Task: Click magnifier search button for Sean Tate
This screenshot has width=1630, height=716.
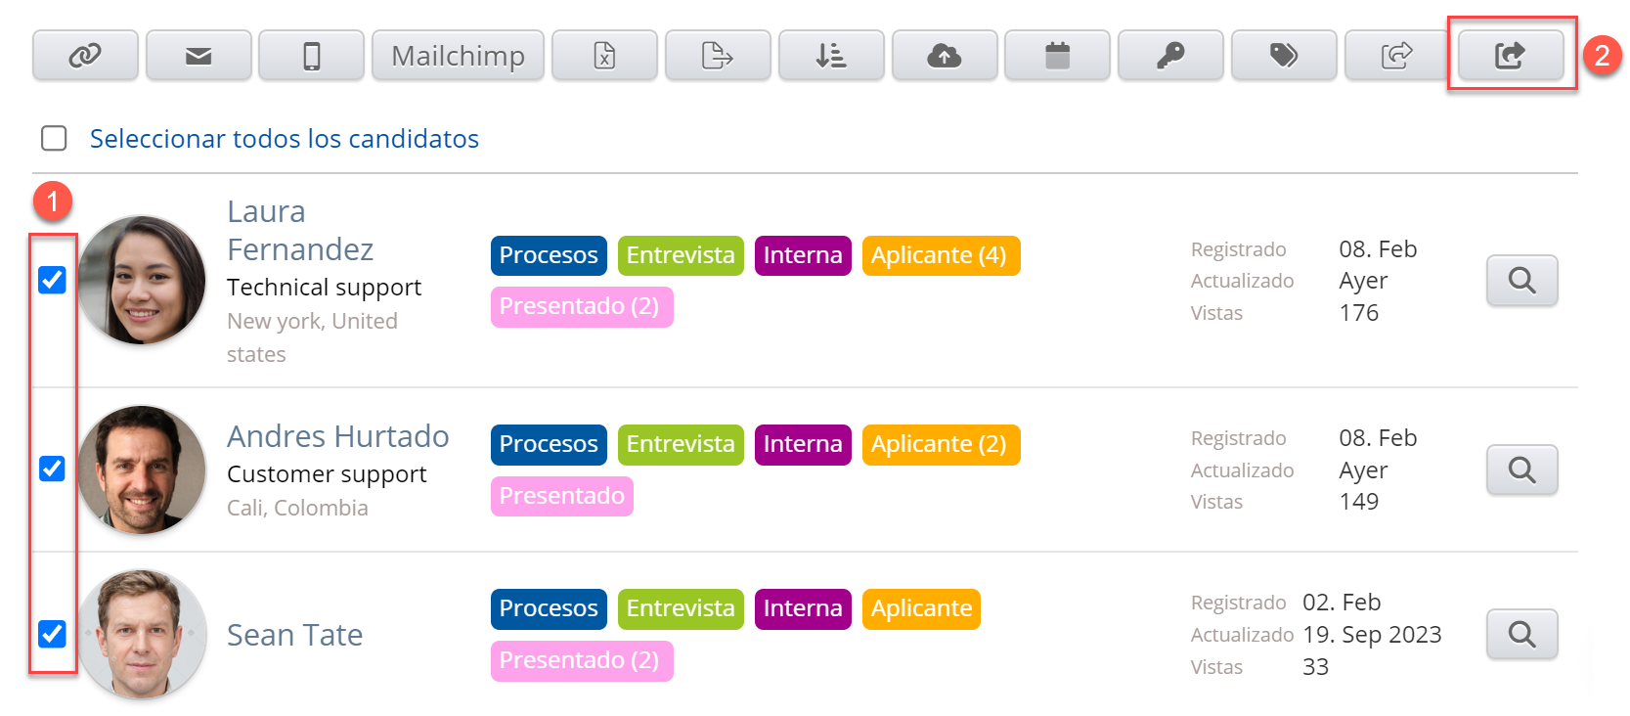Action: coord(1521,635)
